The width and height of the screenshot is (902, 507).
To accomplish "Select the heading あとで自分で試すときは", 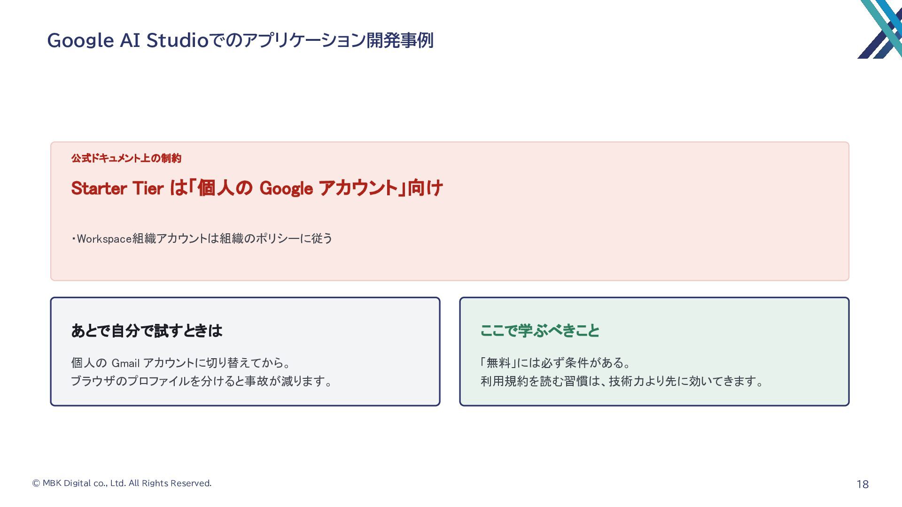I will 147,330.
